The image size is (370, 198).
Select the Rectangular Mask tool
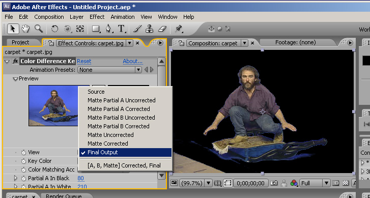click(x=96, y=29)
